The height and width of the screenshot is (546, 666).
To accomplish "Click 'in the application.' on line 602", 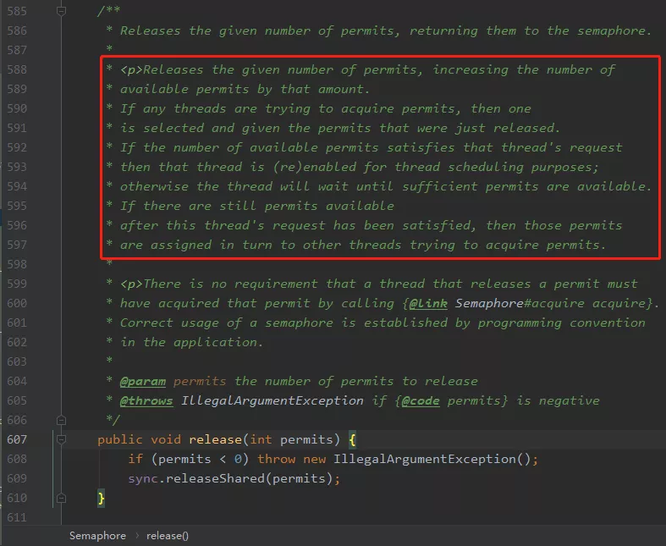I will (x=192, y=343).
